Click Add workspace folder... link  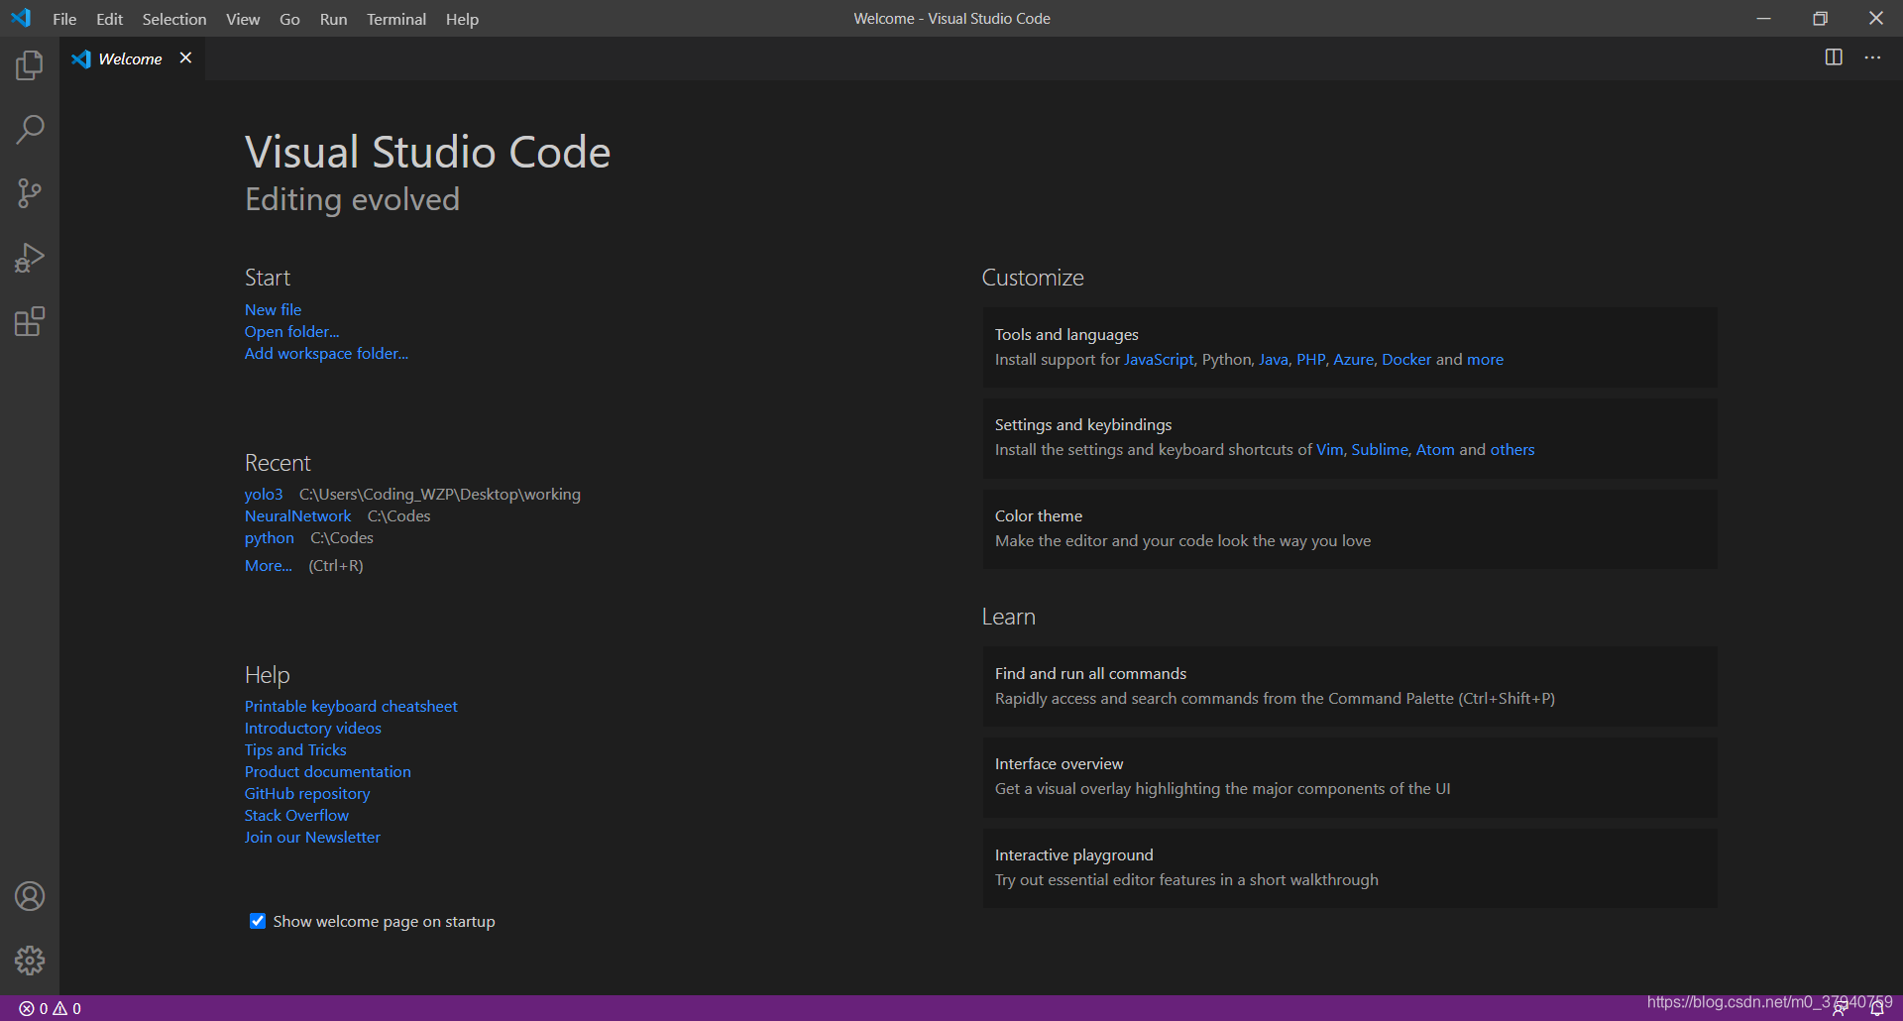click(326, 353)
